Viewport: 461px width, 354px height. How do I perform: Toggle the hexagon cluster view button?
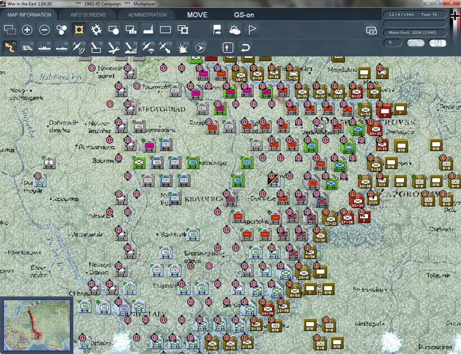62,30
